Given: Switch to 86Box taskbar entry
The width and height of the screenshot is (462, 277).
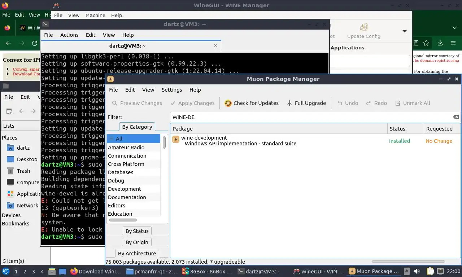Looking at the screenshot, I should [207, 271].
